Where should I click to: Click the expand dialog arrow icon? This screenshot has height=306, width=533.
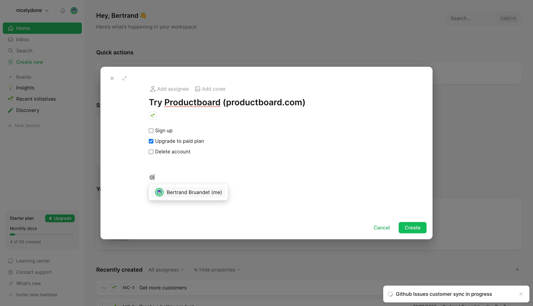click(x=124, y=78)
